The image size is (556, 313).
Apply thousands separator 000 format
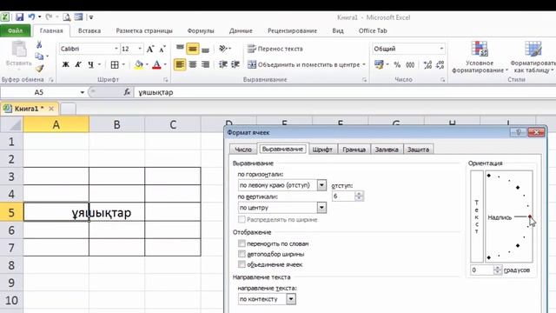[410, 64]
